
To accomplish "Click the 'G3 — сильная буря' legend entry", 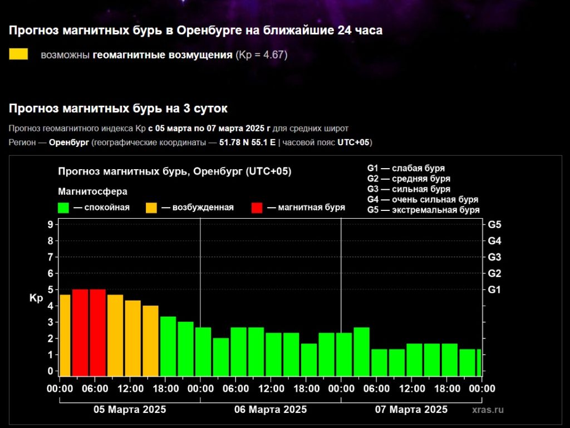I will click(x=409, y=189).
